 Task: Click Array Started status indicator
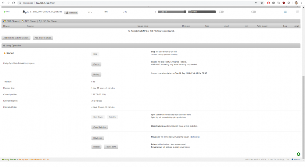(x=9, y=160)
